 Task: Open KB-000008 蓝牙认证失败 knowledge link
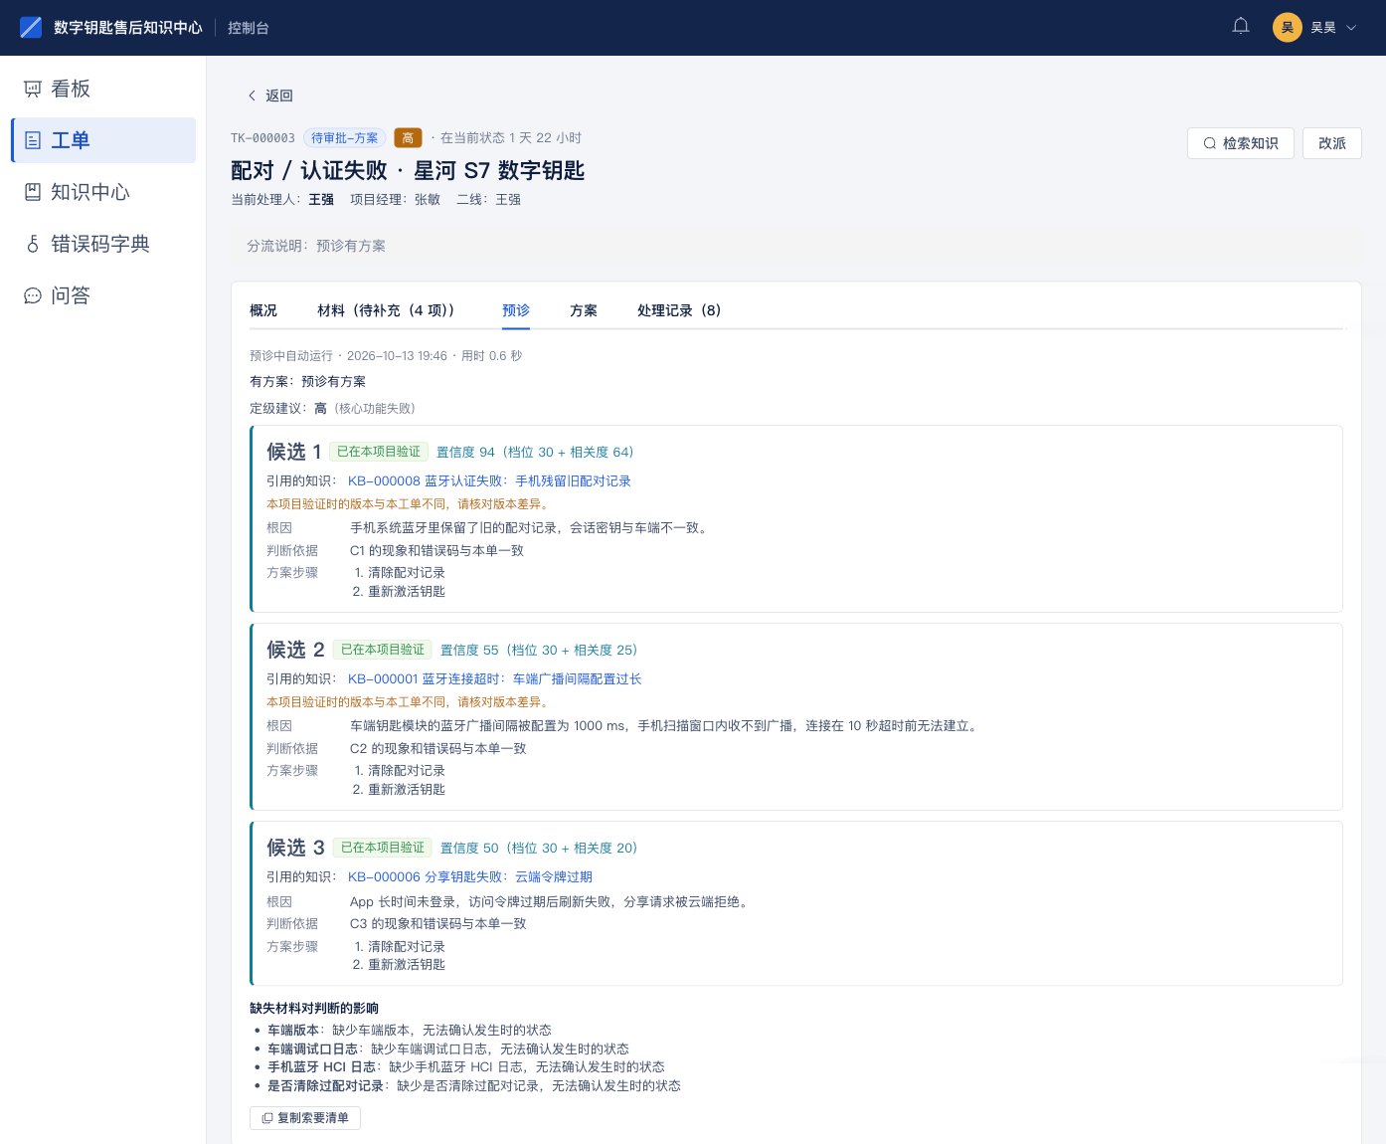[x=489, y=480]
